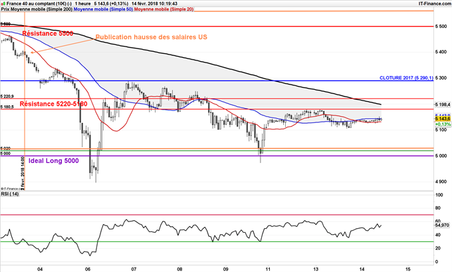Select the RSI (14) panel label
Viewport: 452px width, 272px height.
pyautogui.click(x=10, y=194)
